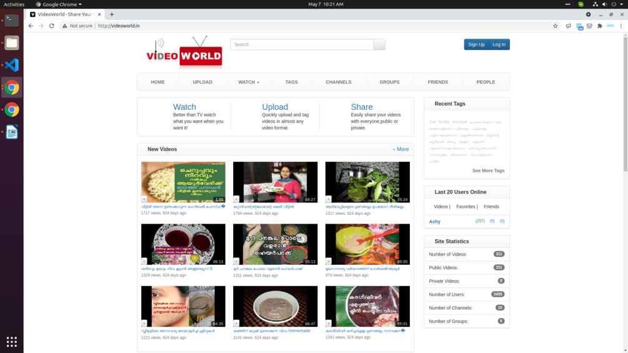Open the PEOPLE navigation tab
Viewport: 628px width, 353px height.
click(x=486, y=82)
